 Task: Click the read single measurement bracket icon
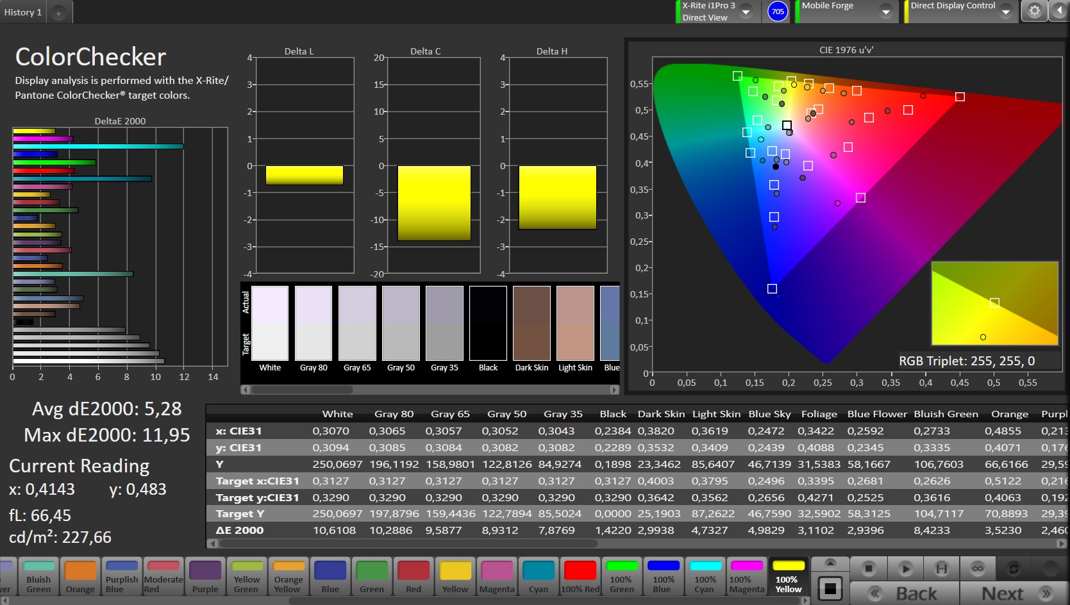click(941, 568)
